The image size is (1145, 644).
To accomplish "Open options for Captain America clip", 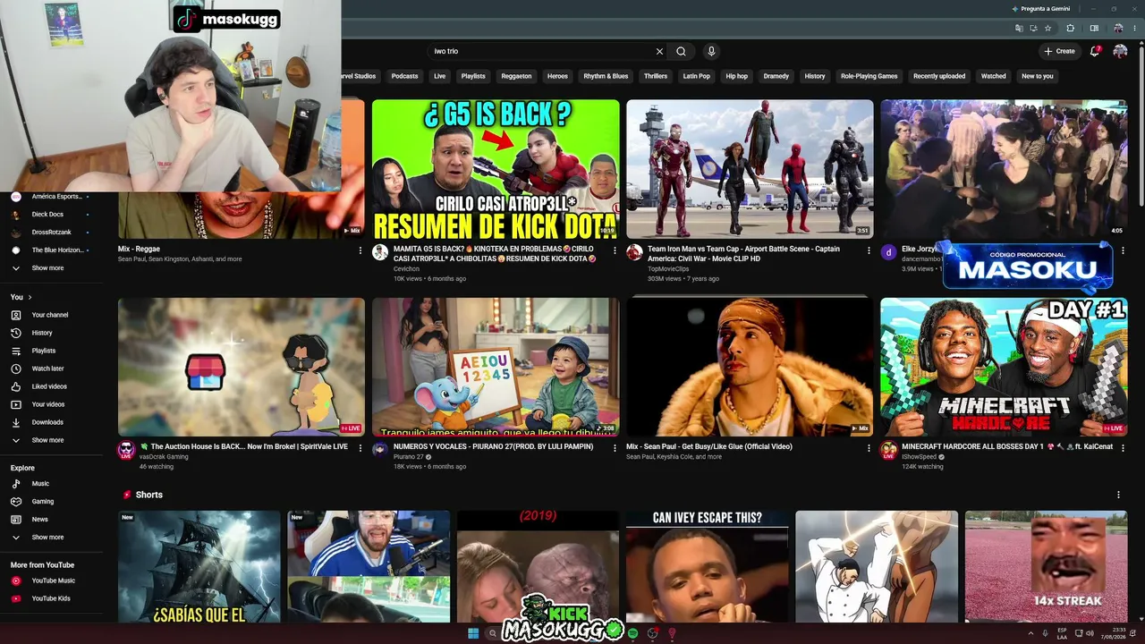I will click(869, 251).
